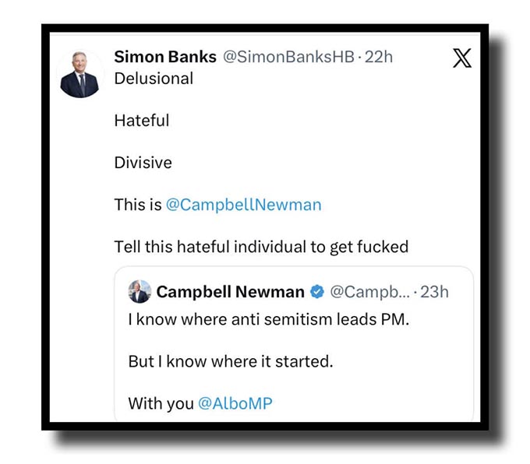Click the @SimonBanksHB handle
Viewport: 530px width, 464px height.
[289, 57]
